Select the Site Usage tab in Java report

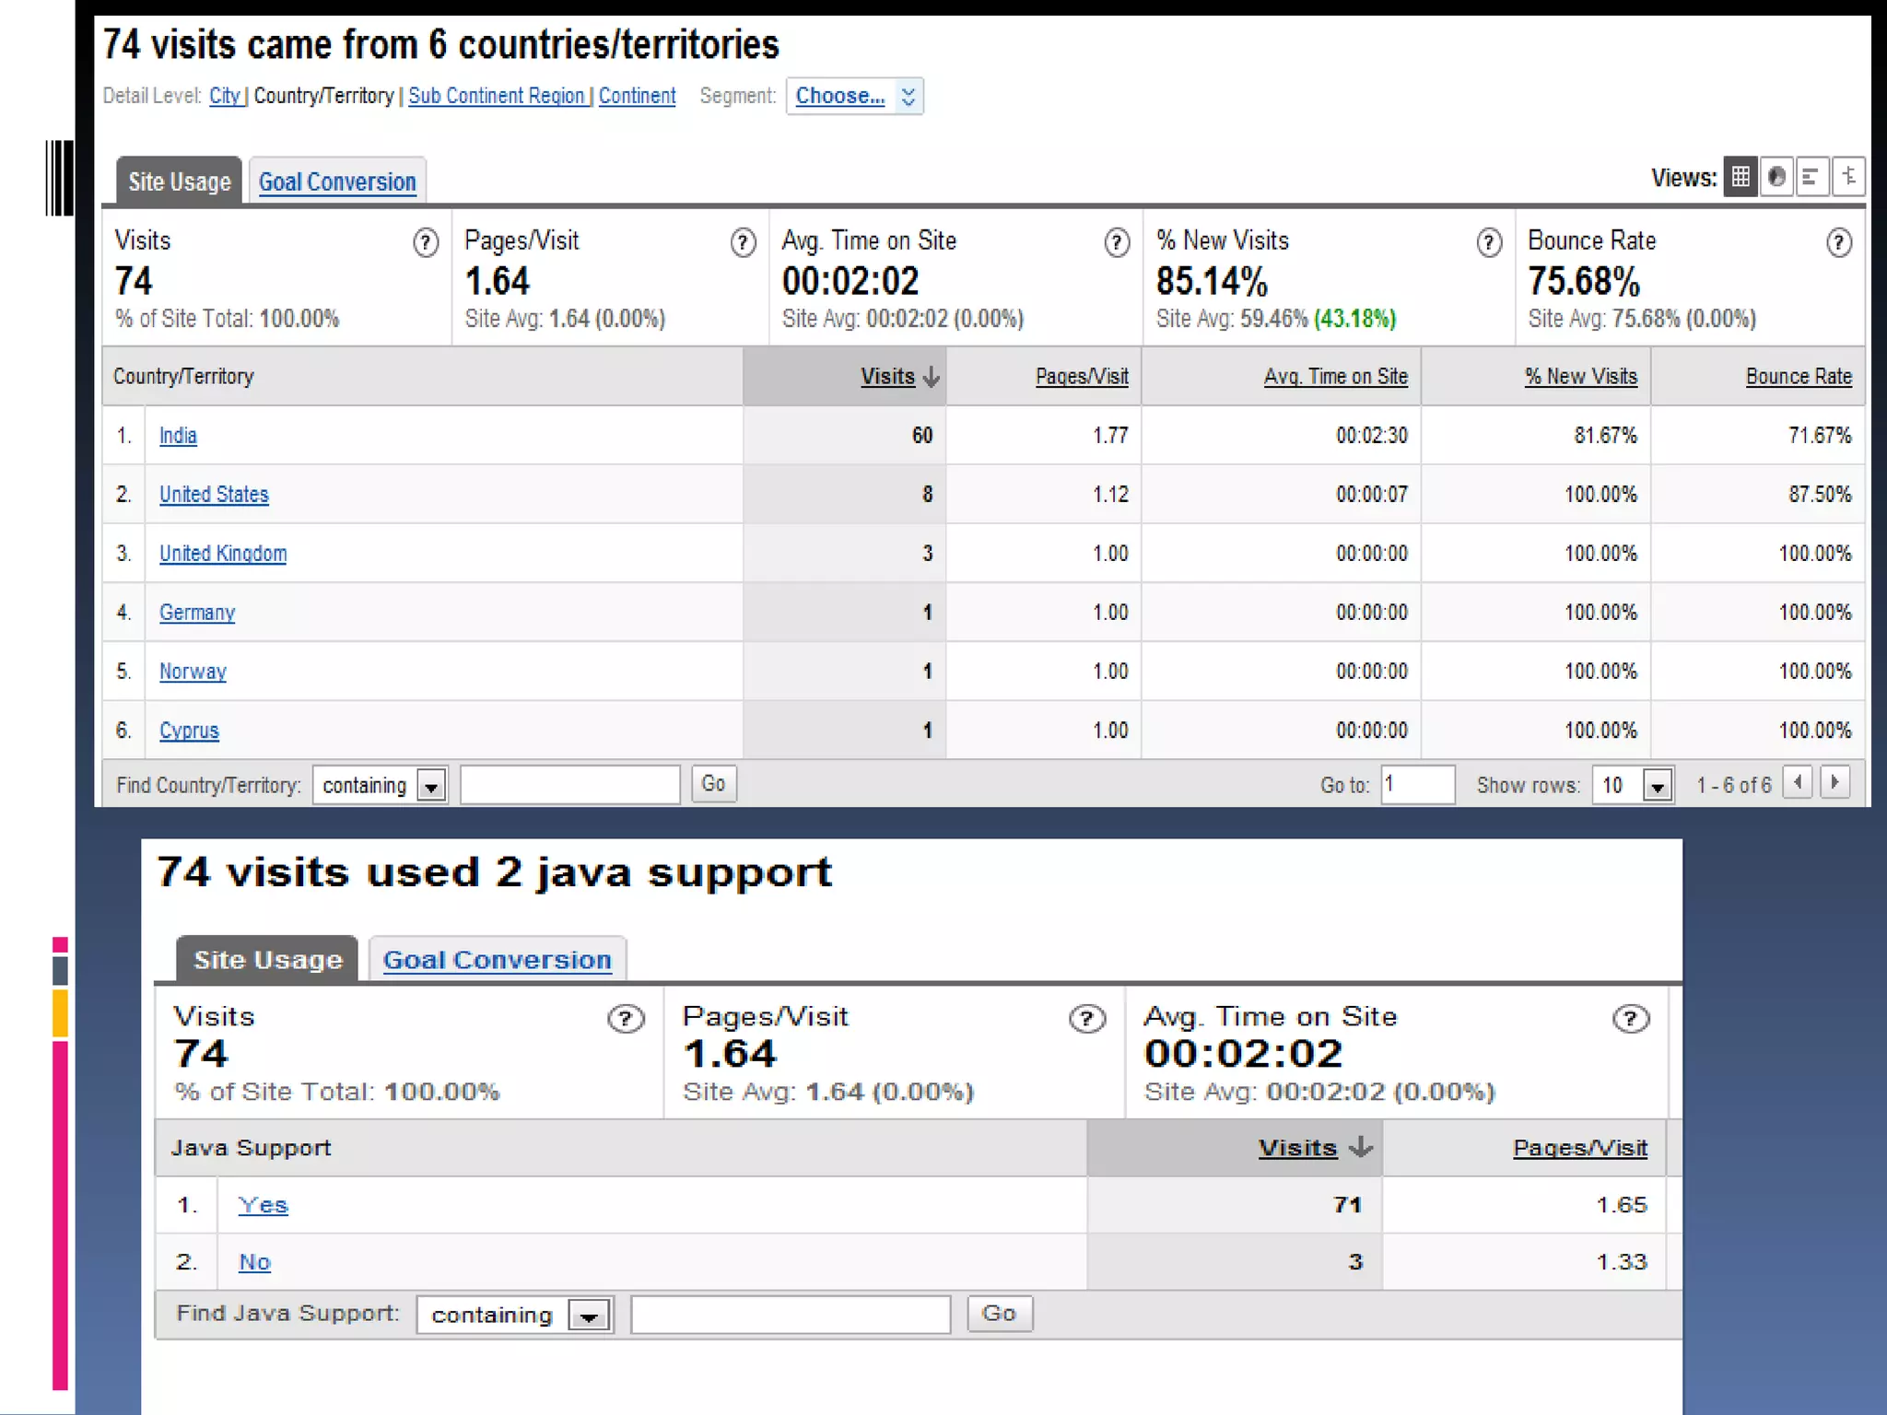(267, 960)
